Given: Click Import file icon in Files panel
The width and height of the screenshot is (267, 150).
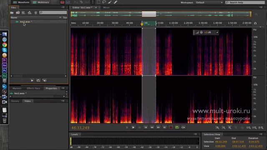Looking at the screenshot, I should point(18,13).
